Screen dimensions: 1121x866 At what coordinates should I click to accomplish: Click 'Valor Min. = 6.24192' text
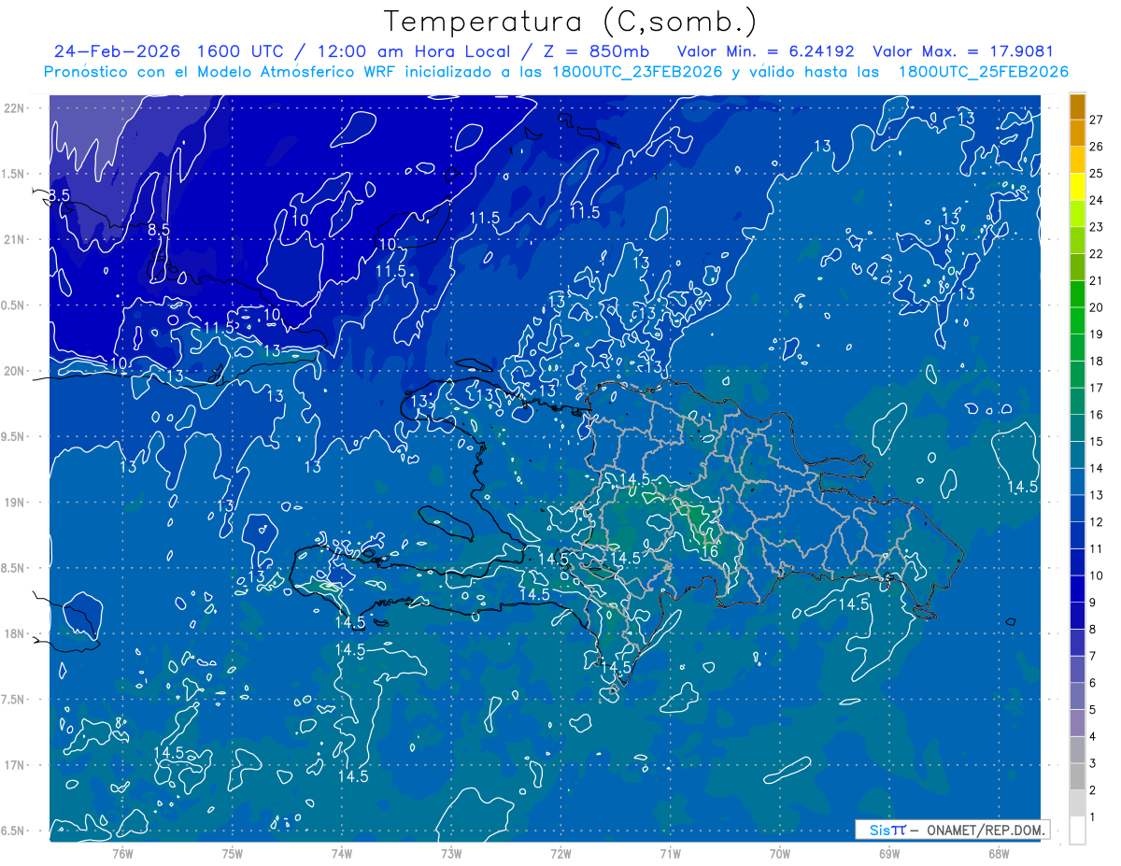(x=765, y=51)
